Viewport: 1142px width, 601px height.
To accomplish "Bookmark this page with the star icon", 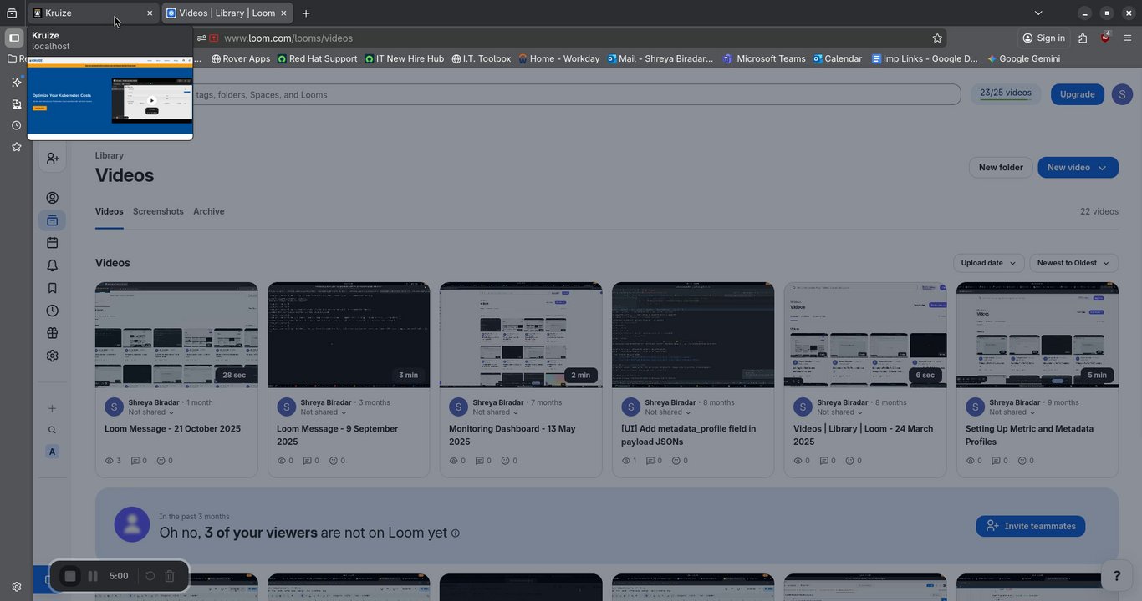I will pos(937,38).
